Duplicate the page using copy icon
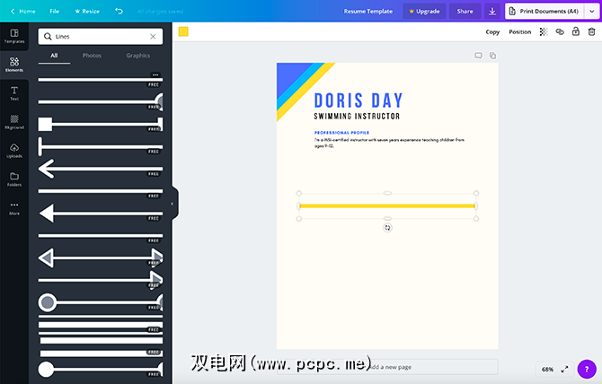This screenshot has height=384, width=602. coord(492,56)
